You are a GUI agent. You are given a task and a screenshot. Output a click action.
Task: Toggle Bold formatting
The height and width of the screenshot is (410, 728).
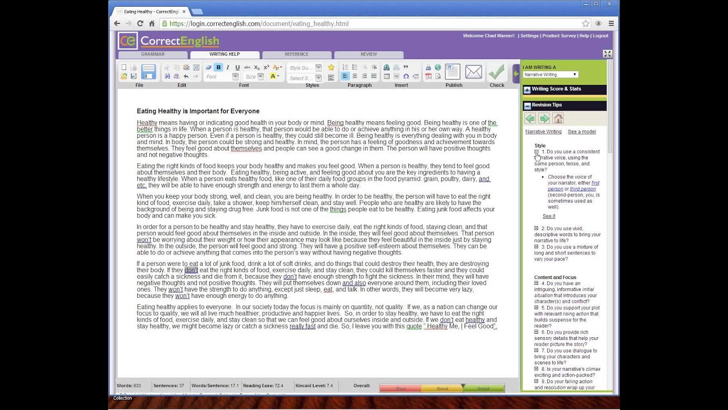[218, 67]
